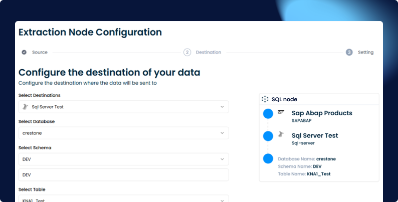
Task: Go to the Source step
Action: [40, 52]
